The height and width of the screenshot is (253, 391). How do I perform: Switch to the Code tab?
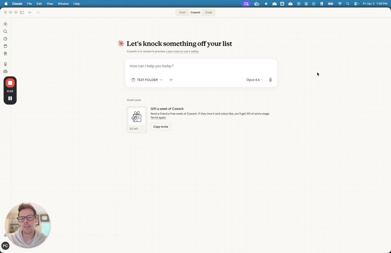(x=208, y=12)
